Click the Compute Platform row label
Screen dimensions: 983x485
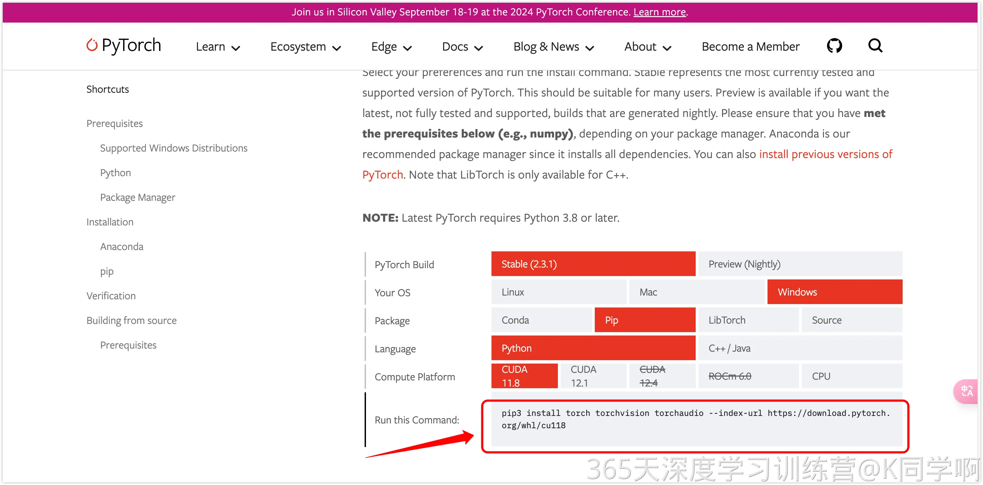pos(415,377)
